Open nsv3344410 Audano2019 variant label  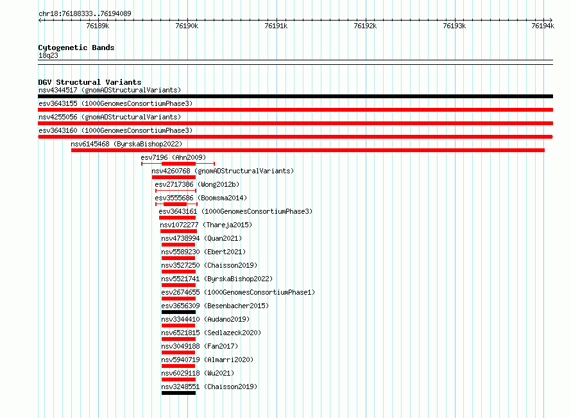point(205,319)
